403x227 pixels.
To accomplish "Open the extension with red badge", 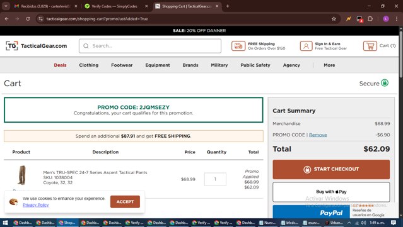I will (359, 19).
